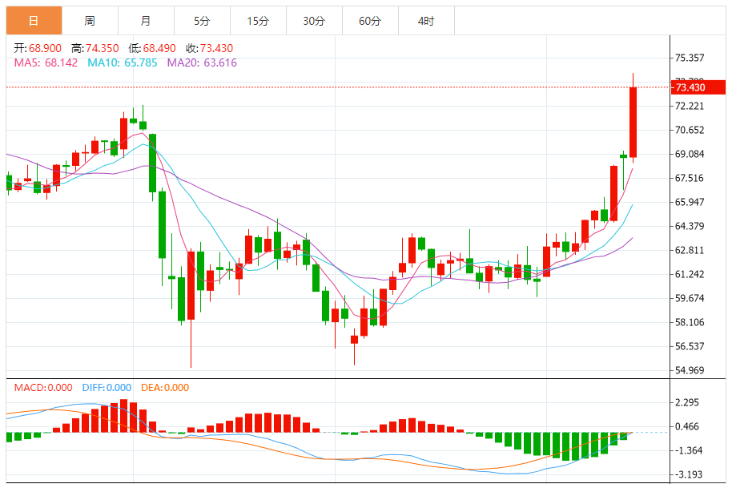Click the DEA:0.000 indicator label

coord(165,388)
